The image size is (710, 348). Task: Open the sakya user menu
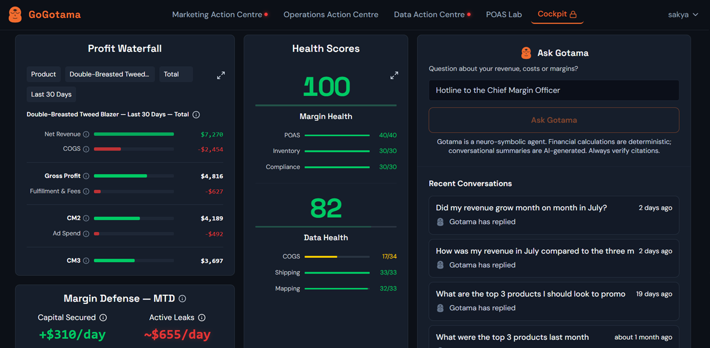(683, 15)
